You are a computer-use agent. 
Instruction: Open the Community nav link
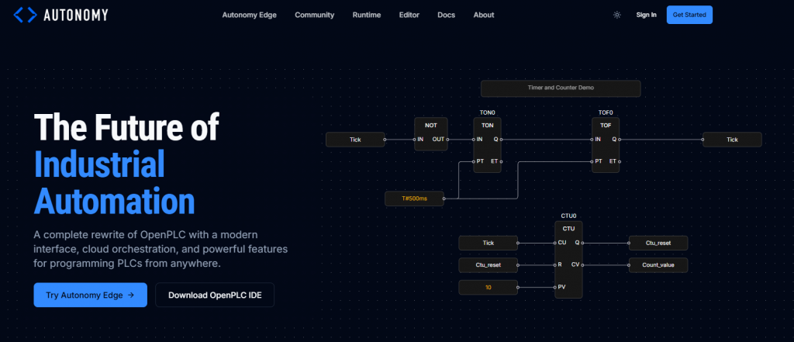314,15
